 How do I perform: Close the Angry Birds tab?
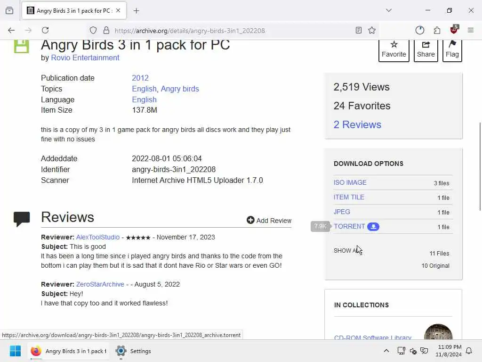click(x=118, y=10)
